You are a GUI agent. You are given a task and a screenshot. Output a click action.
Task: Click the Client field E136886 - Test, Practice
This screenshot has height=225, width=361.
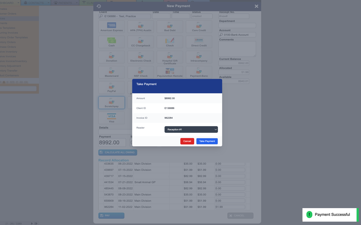[124, 16]
